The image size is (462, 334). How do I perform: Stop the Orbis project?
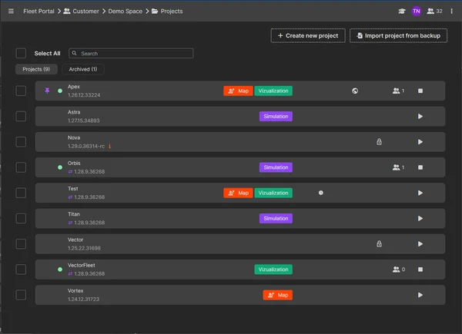point(420,167)
